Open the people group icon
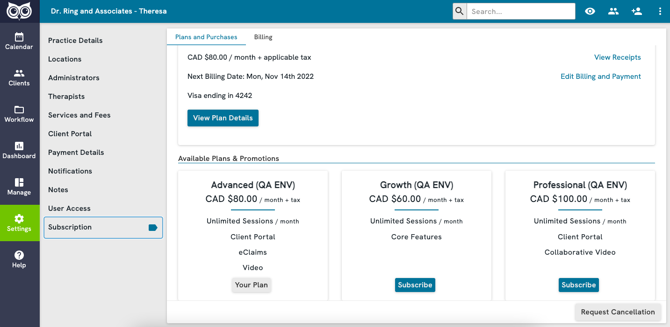The height and width of the screenshot is (327, 670). point(613,11)
